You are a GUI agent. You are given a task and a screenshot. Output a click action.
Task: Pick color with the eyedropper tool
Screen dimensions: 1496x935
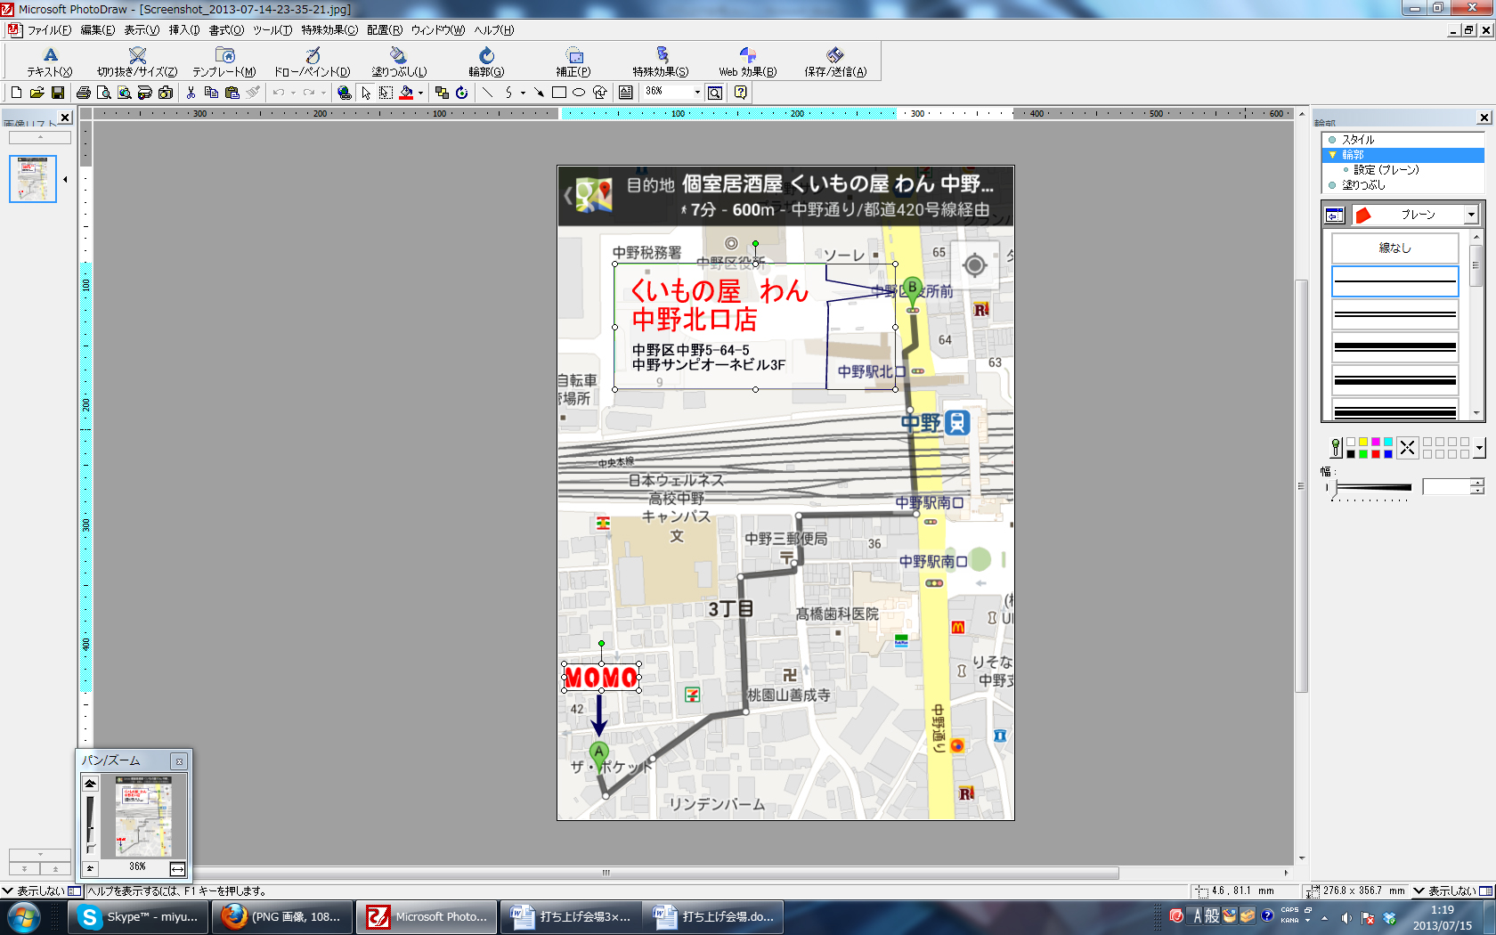tap(1336, 447)
